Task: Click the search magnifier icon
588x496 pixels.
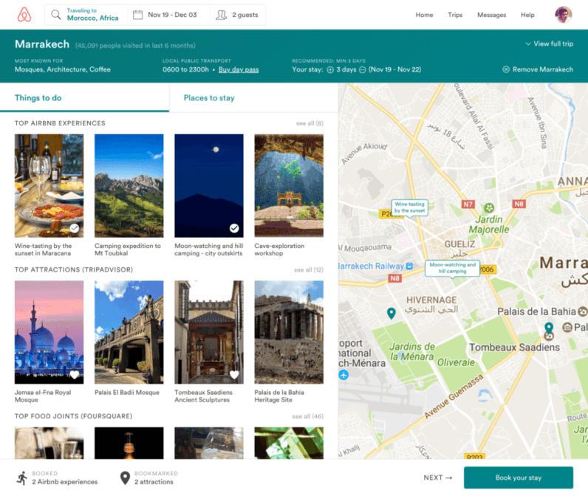Action: 56,15
